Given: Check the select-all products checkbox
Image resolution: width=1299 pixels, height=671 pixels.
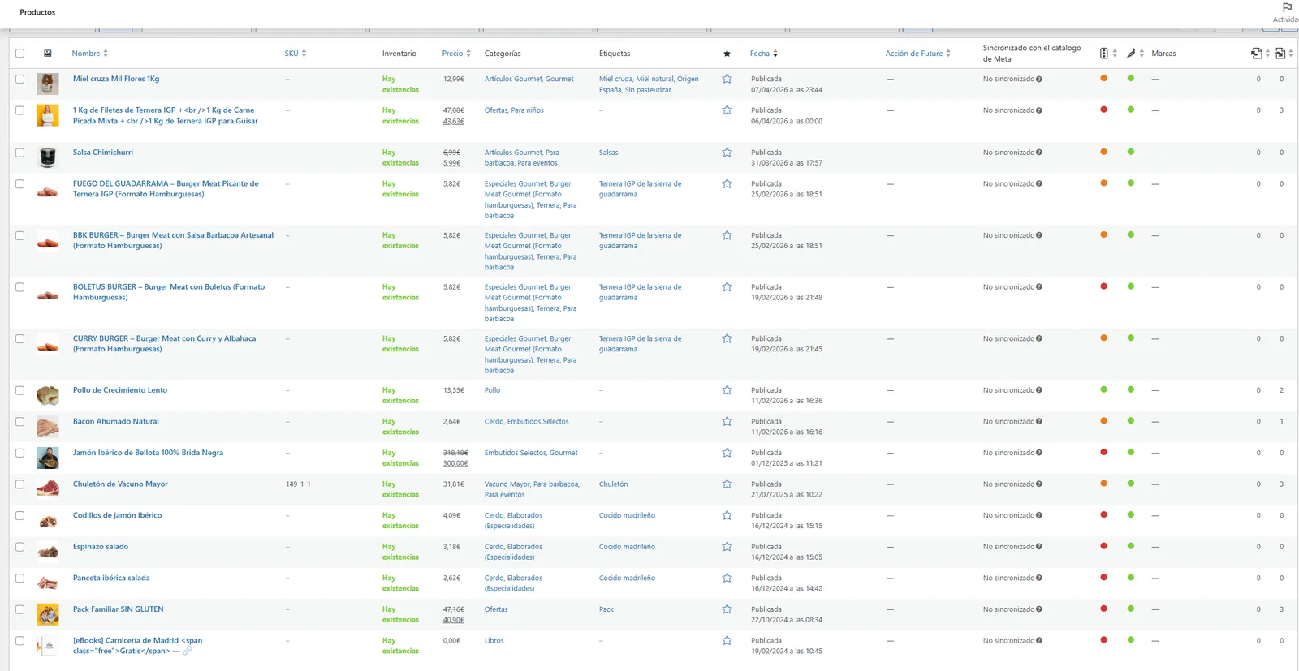Looking at the screenshot, I should tap(19, 54).
